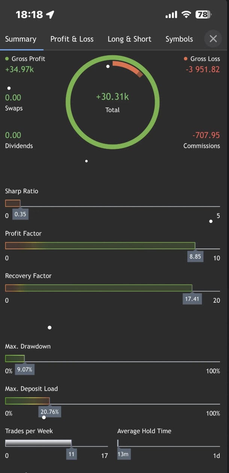Tap the Gross Loss value -3 951.82
Viewport: 229px width, 473px height.
[203, 69]
